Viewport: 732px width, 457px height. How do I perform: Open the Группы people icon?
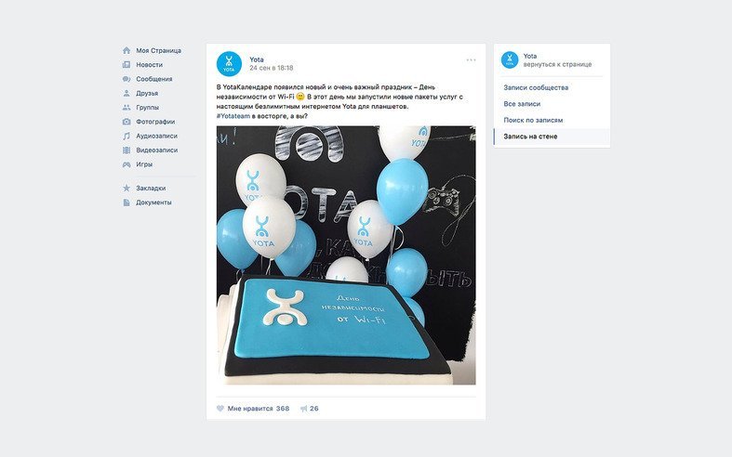pos(126,108)
